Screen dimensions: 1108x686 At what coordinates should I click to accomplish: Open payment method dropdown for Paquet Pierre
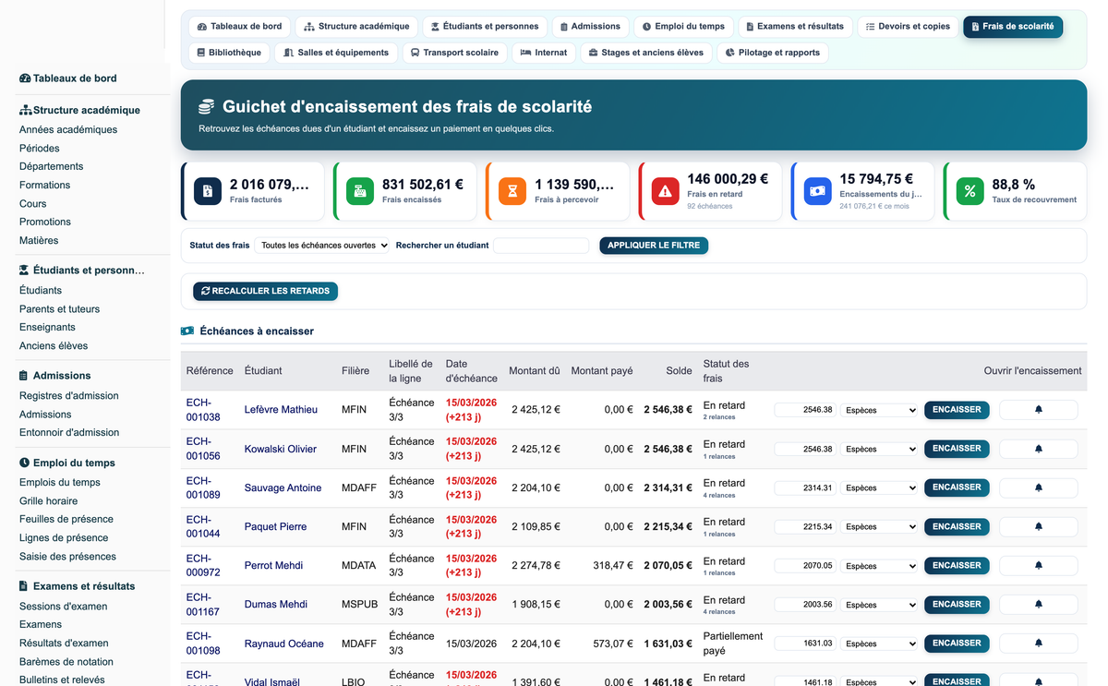(879, 526)
